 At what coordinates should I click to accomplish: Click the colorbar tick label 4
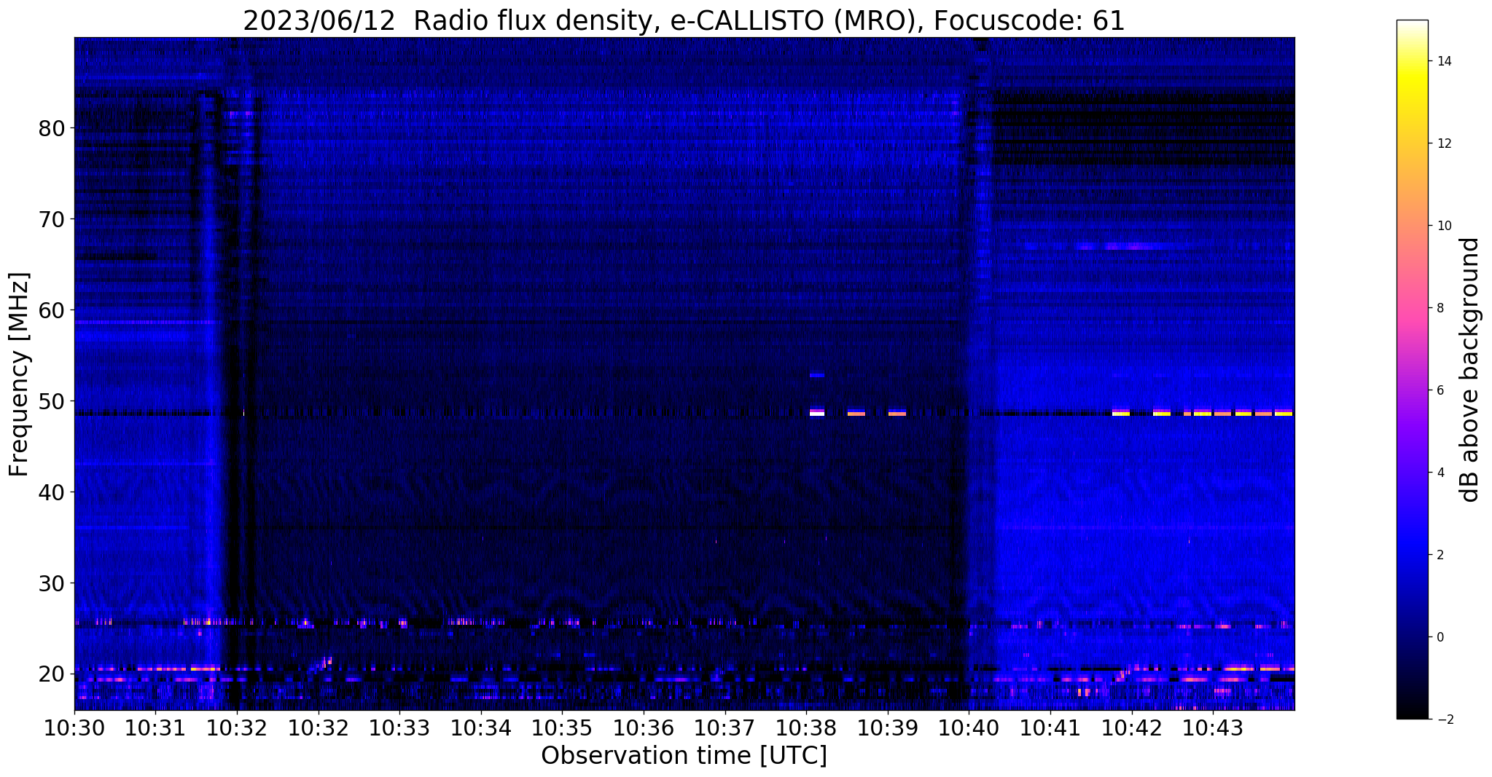[x=1440, y=473]
